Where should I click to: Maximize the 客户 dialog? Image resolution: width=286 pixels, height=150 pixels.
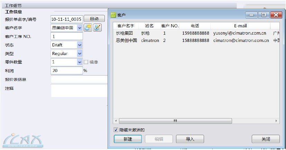(x=264, y=15)
